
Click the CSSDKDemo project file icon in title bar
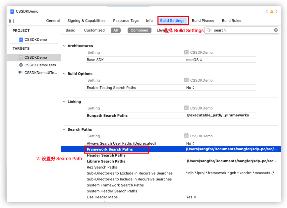point(12,11)
